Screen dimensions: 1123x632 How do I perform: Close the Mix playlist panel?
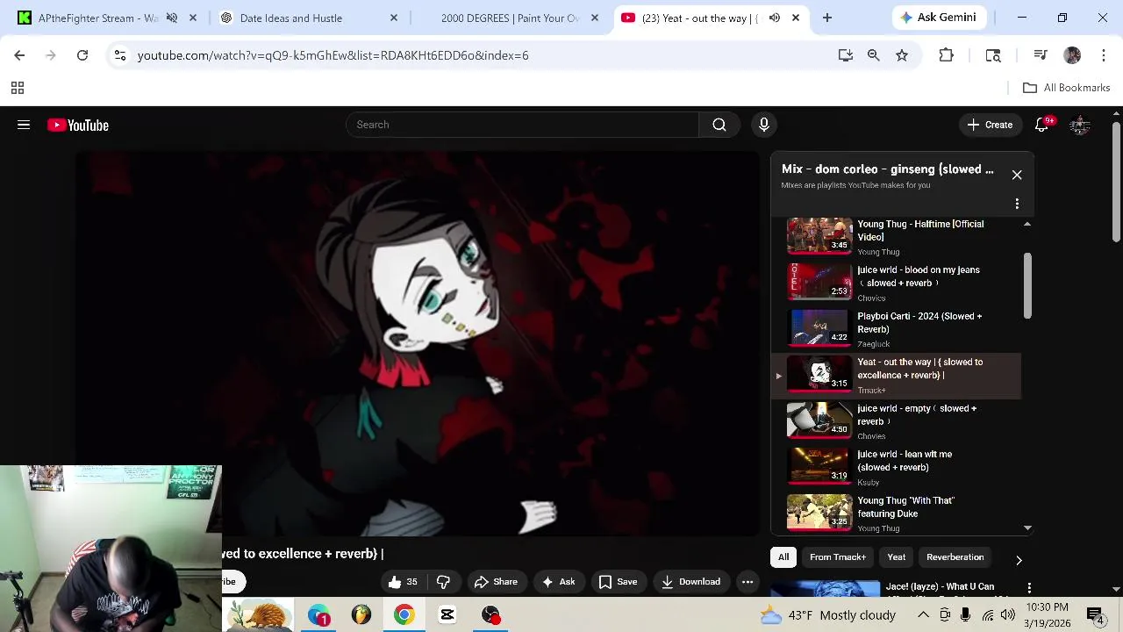pos(1017,175)
